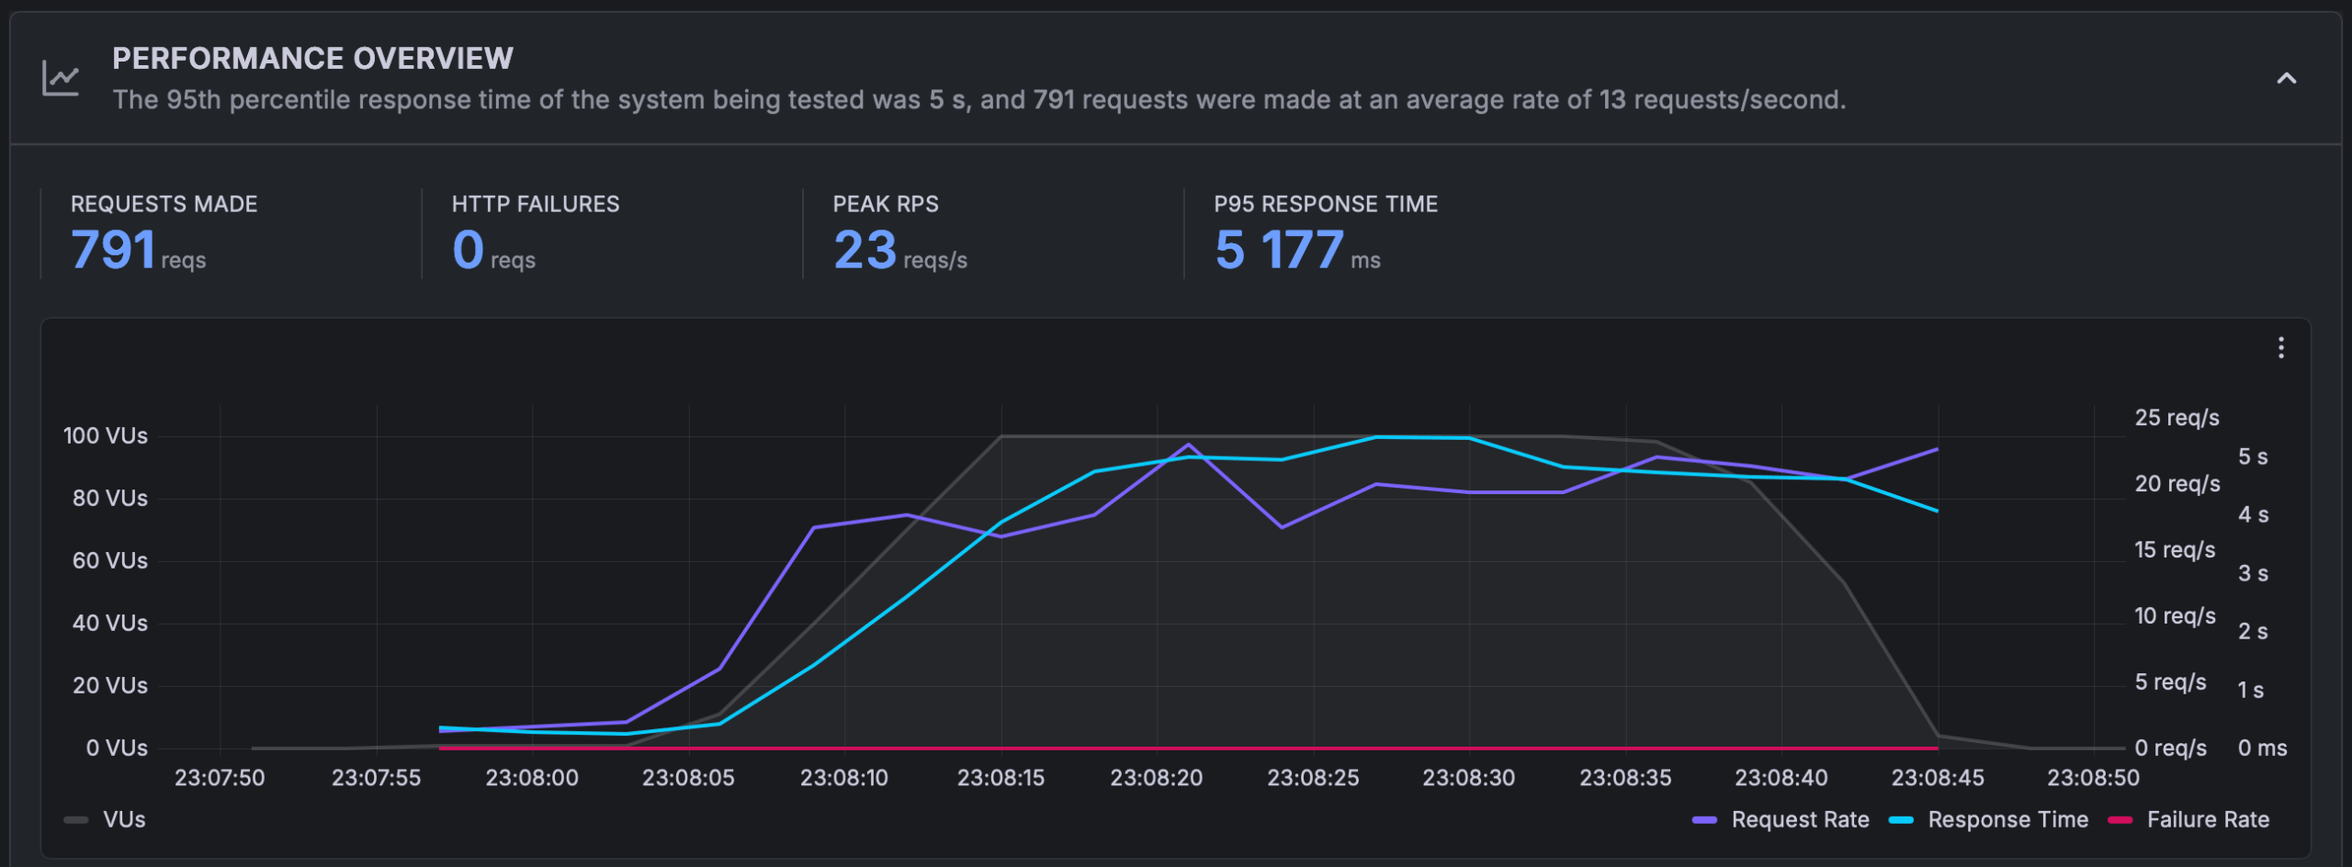The width and height of the screenshot is (2352, 867).
Task: Click the Performance Overview heading text
Action: pos(313,57)
